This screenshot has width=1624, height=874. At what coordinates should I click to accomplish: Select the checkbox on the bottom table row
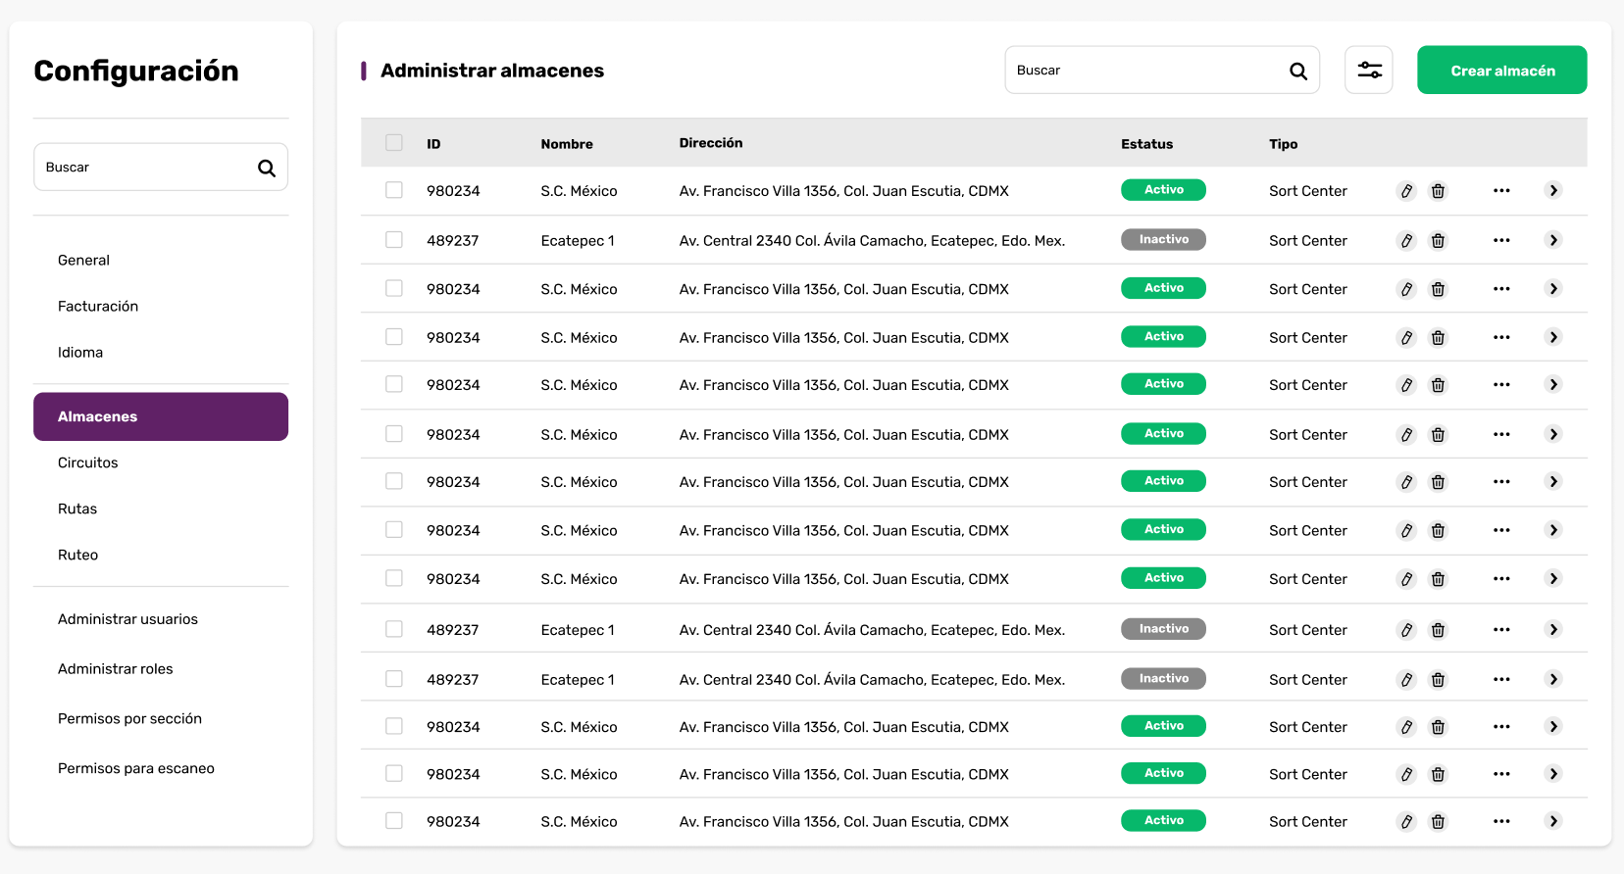[x=394, y=821]
